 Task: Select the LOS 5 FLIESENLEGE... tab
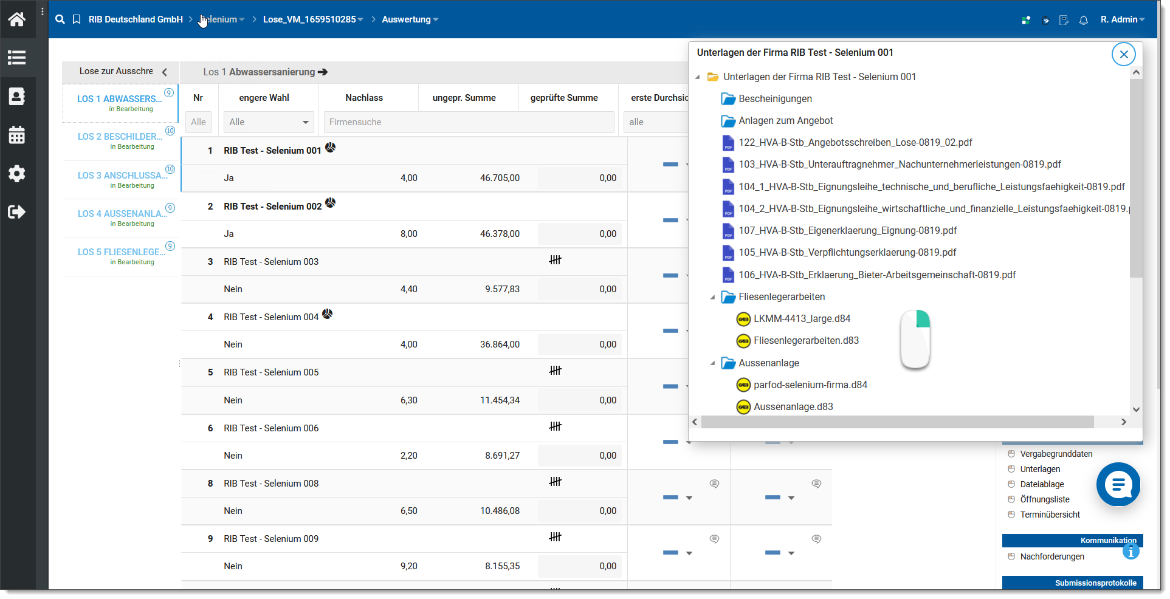[120, 256]
